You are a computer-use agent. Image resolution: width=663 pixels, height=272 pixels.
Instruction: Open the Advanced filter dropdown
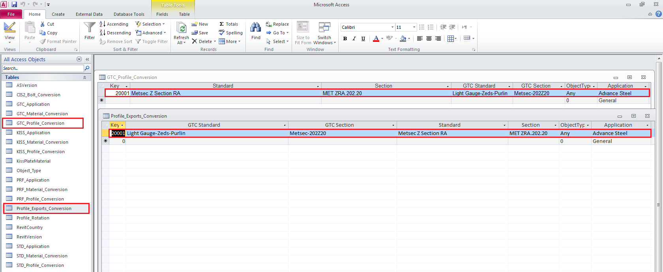coord(151,33)
